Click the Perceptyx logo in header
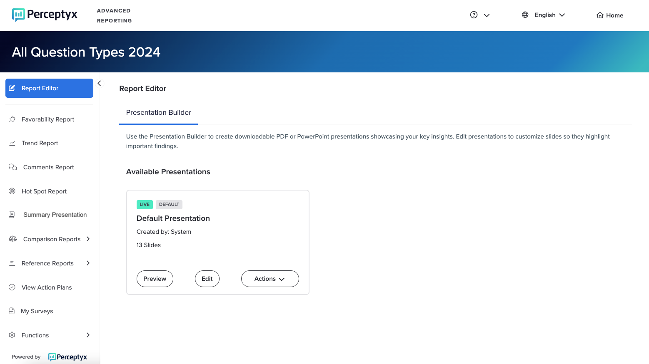Image resolution: width=649 pixels, height=364 pixels. pos(45,15)
